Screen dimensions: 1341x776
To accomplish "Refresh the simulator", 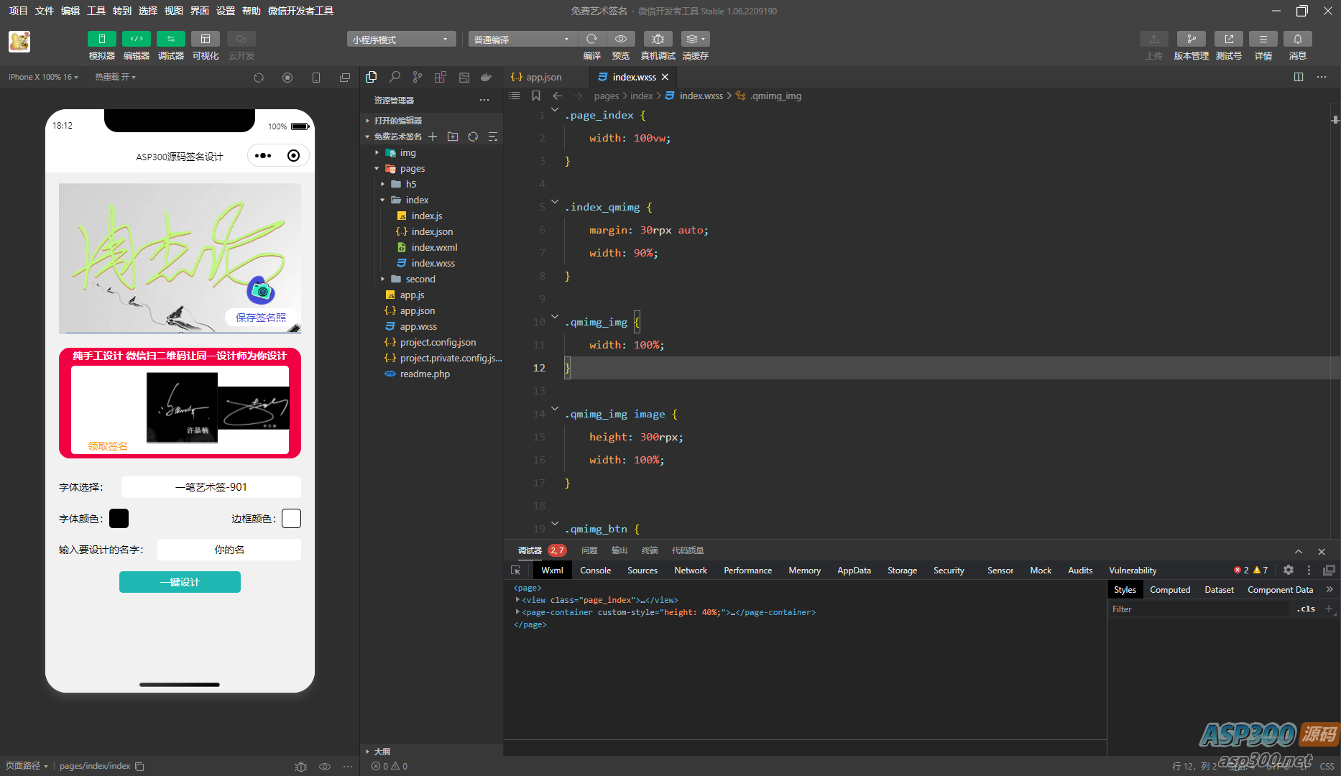I will point(259,78).
